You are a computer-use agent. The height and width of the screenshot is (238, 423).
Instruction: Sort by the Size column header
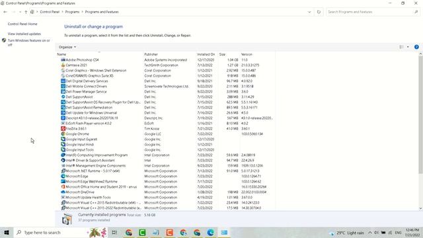[x=229, y=54]
